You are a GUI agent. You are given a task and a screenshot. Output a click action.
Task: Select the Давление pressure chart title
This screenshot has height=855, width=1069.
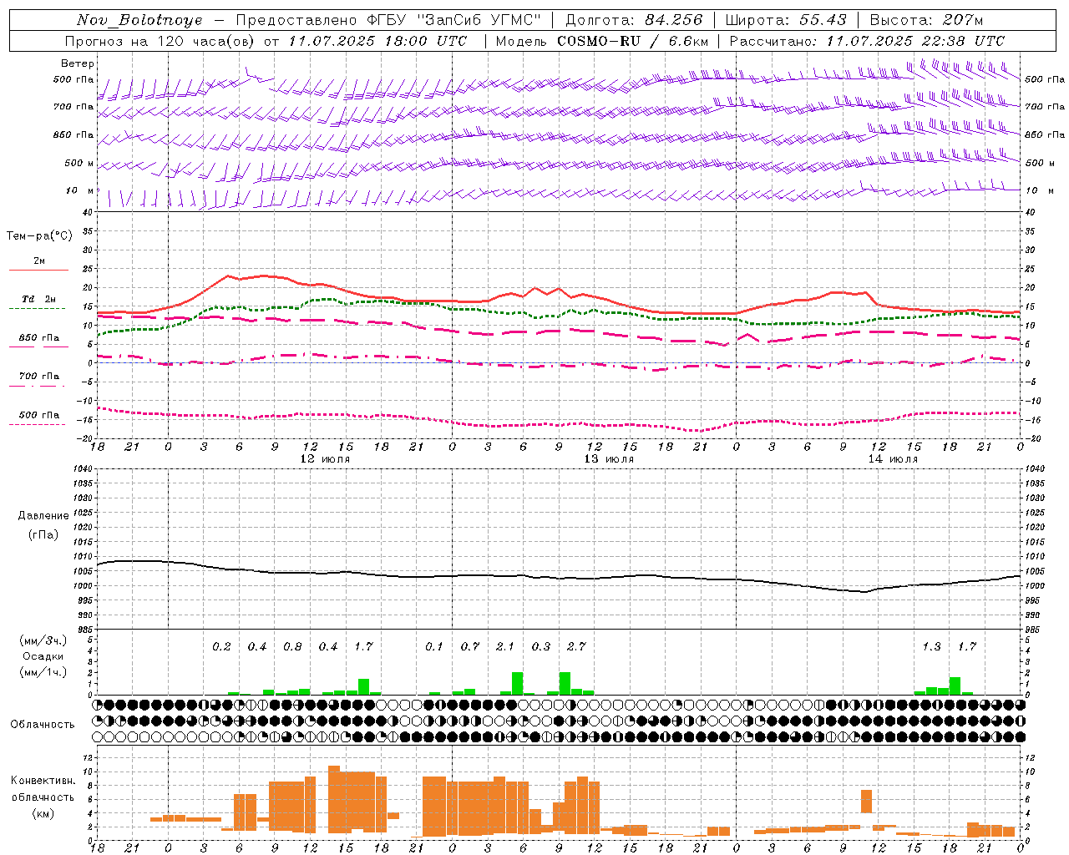(43, 516)
